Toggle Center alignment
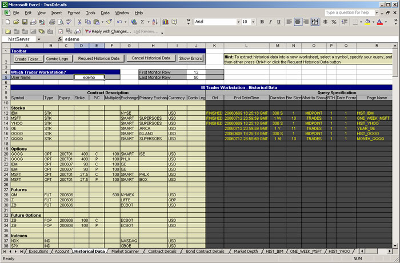400x263 pixels. click(x=298, y=22)
